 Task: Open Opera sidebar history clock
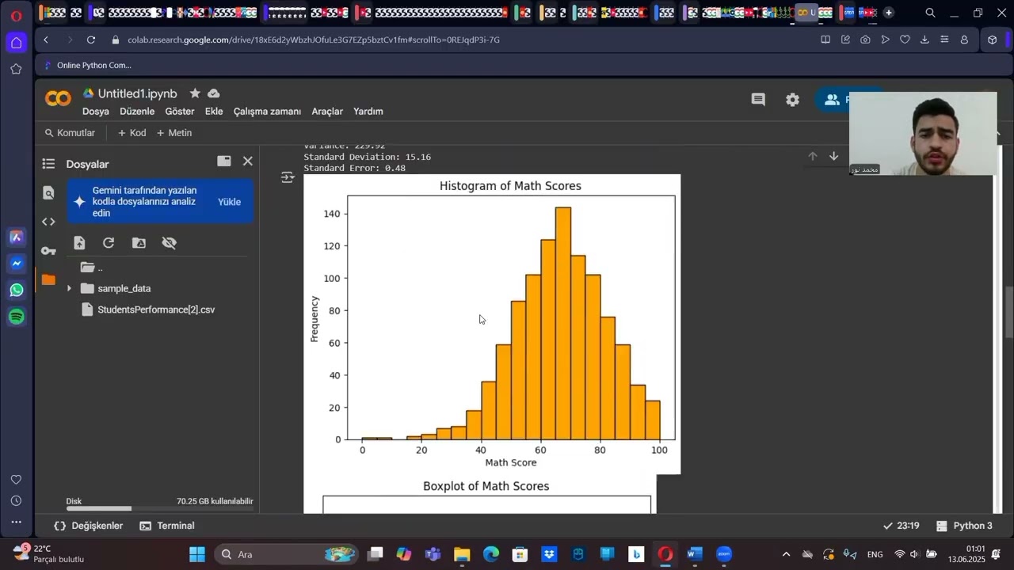pyautogui.click(x=16, y=501)
